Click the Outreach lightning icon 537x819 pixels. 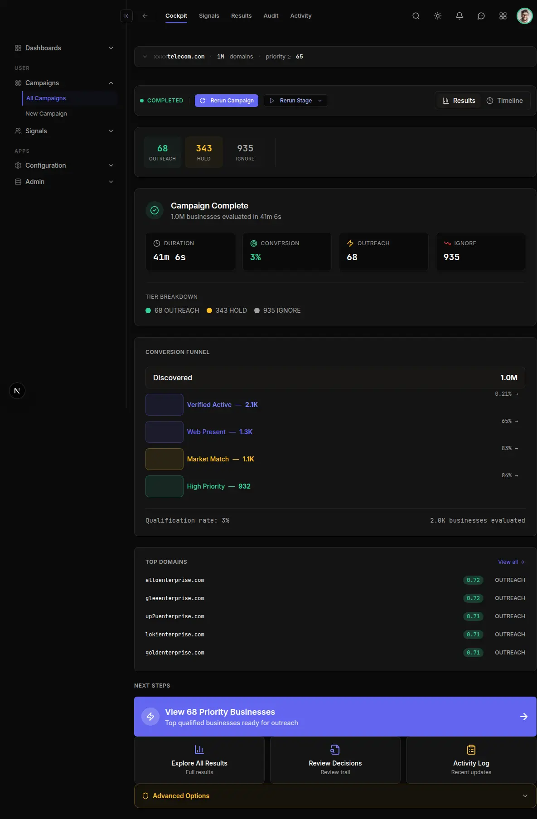click(x=350, y=243)
